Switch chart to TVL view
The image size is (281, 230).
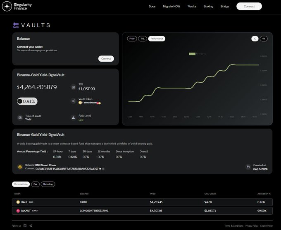coord(143,38)
